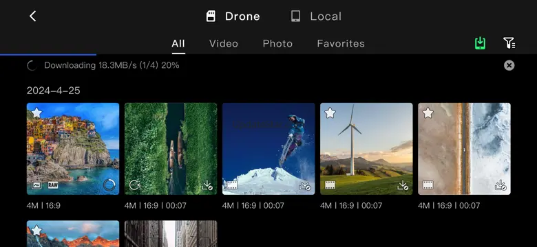Click the '4M | 16:9 | 00:07' label under the snowboarder video
The height and width of the screenshot is (247, 537).
[x=253, y=206]
